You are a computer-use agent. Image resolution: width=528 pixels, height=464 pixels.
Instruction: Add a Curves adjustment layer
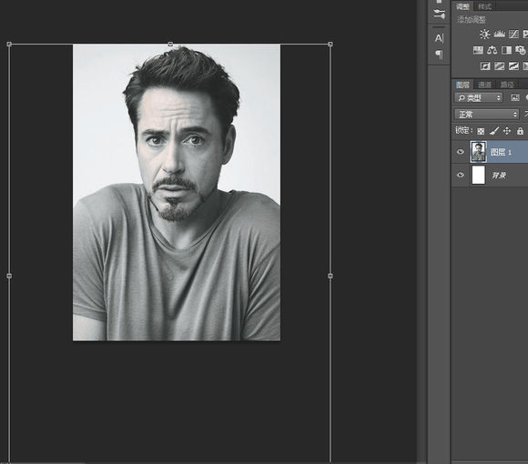click(513, 35)
